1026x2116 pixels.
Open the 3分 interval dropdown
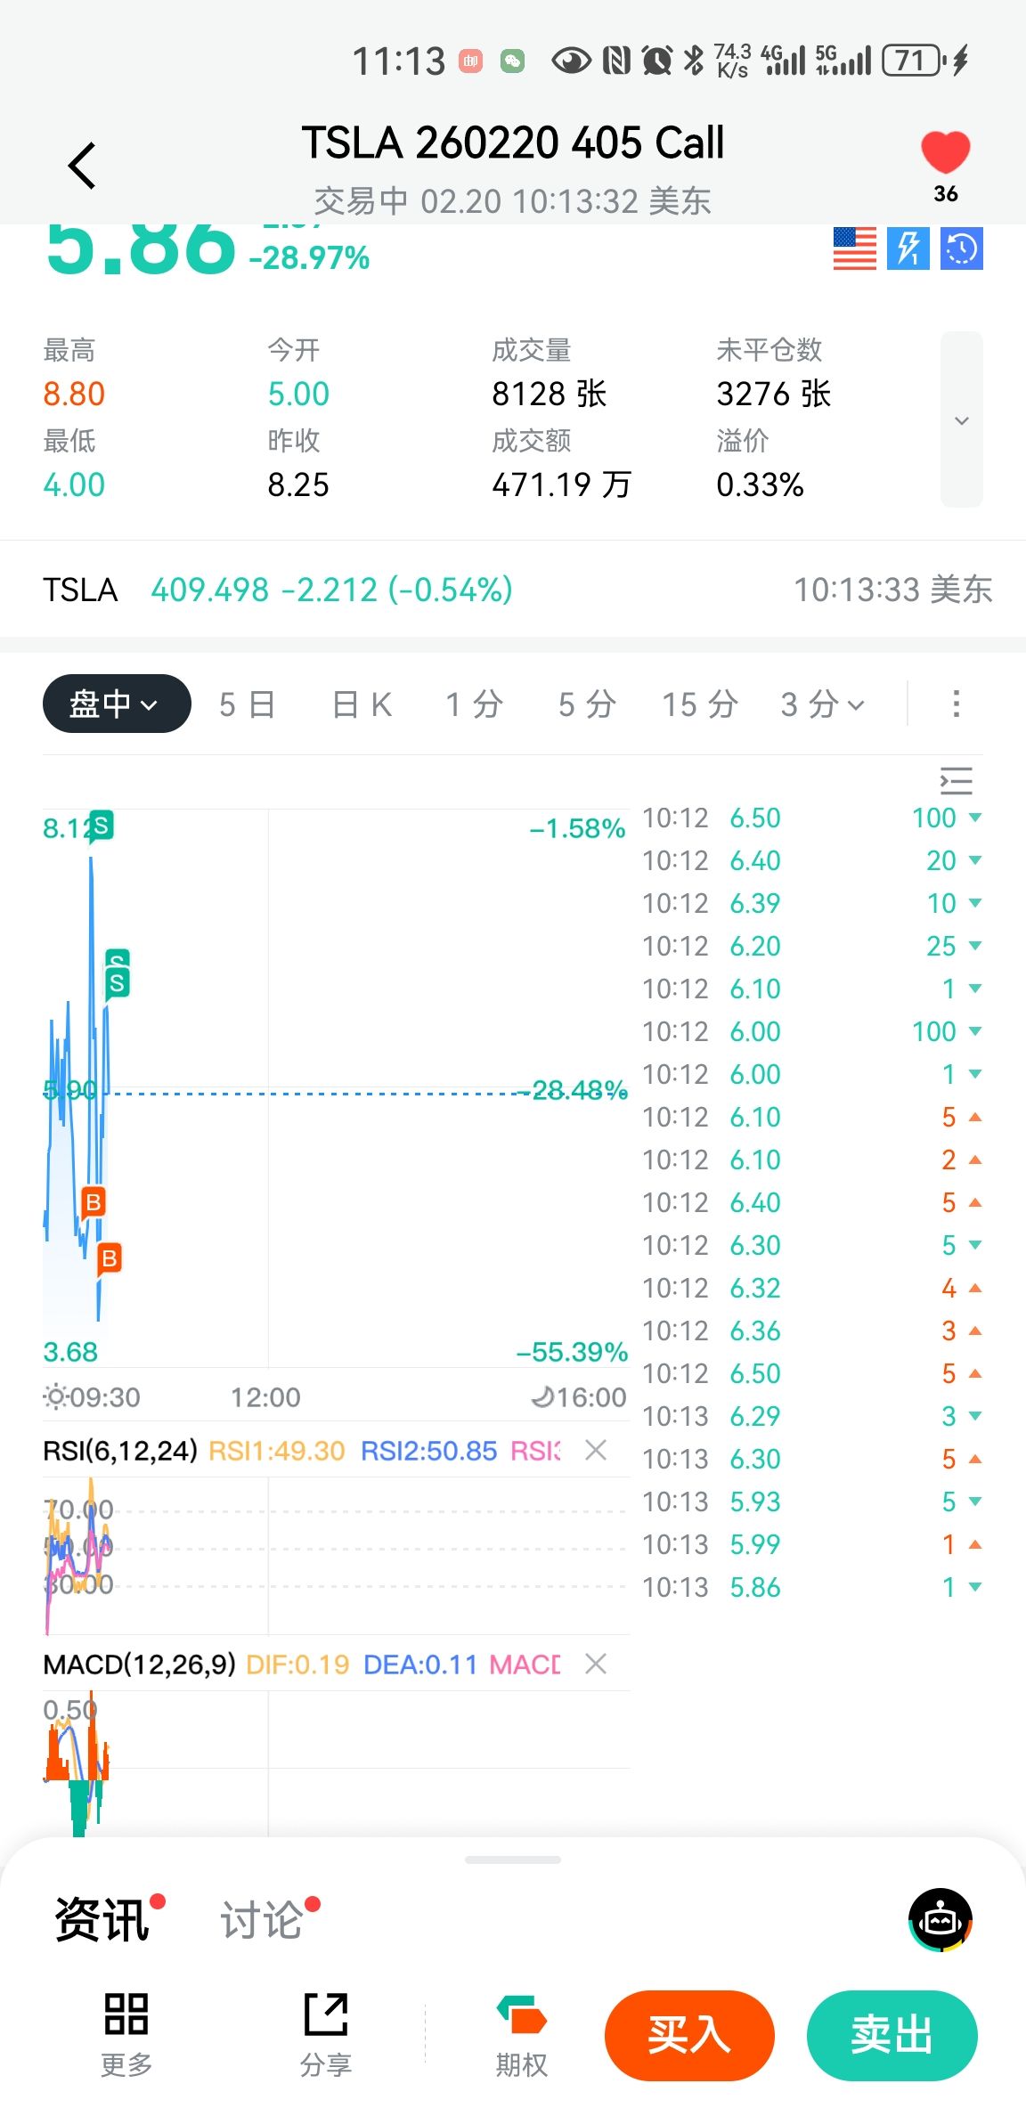point(822,704)
